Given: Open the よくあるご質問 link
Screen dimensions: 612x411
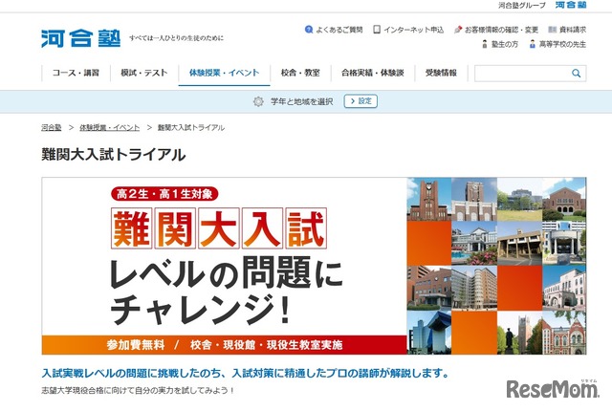Looking at the screenshot, I should [339, 30].
